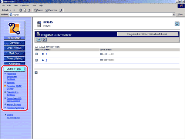Click the delete server icon with red X
This screenshot has height=139, width=185.
(x=44, y=40)
